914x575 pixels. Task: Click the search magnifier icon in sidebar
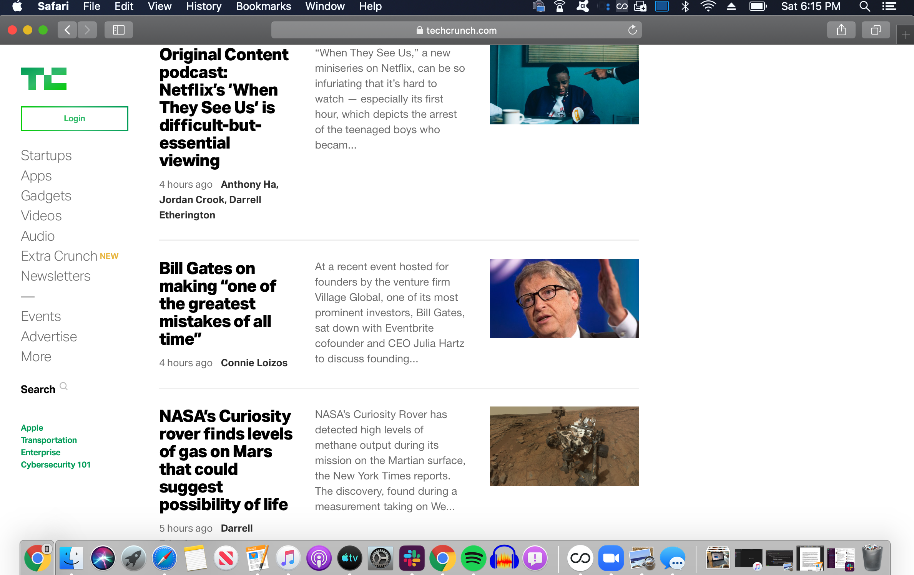point(64,387)
